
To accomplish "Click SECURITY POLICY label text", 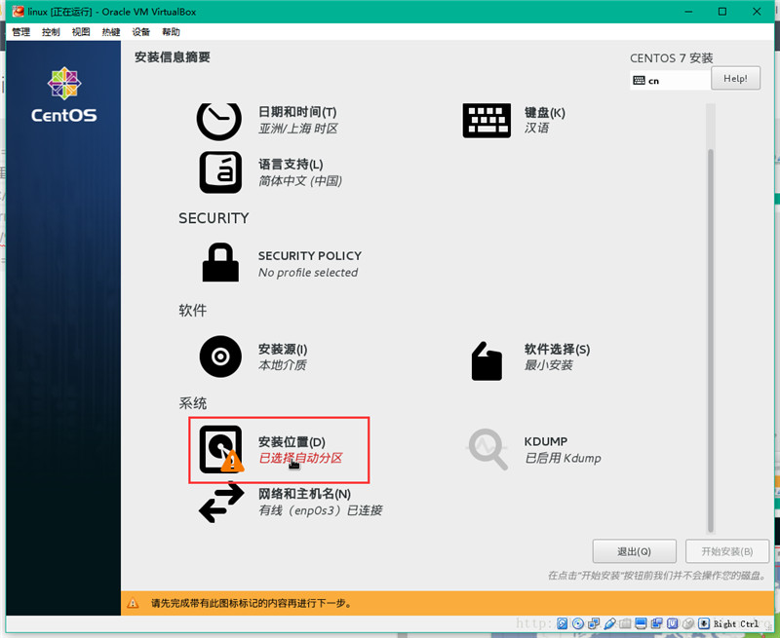I will 309,255.
